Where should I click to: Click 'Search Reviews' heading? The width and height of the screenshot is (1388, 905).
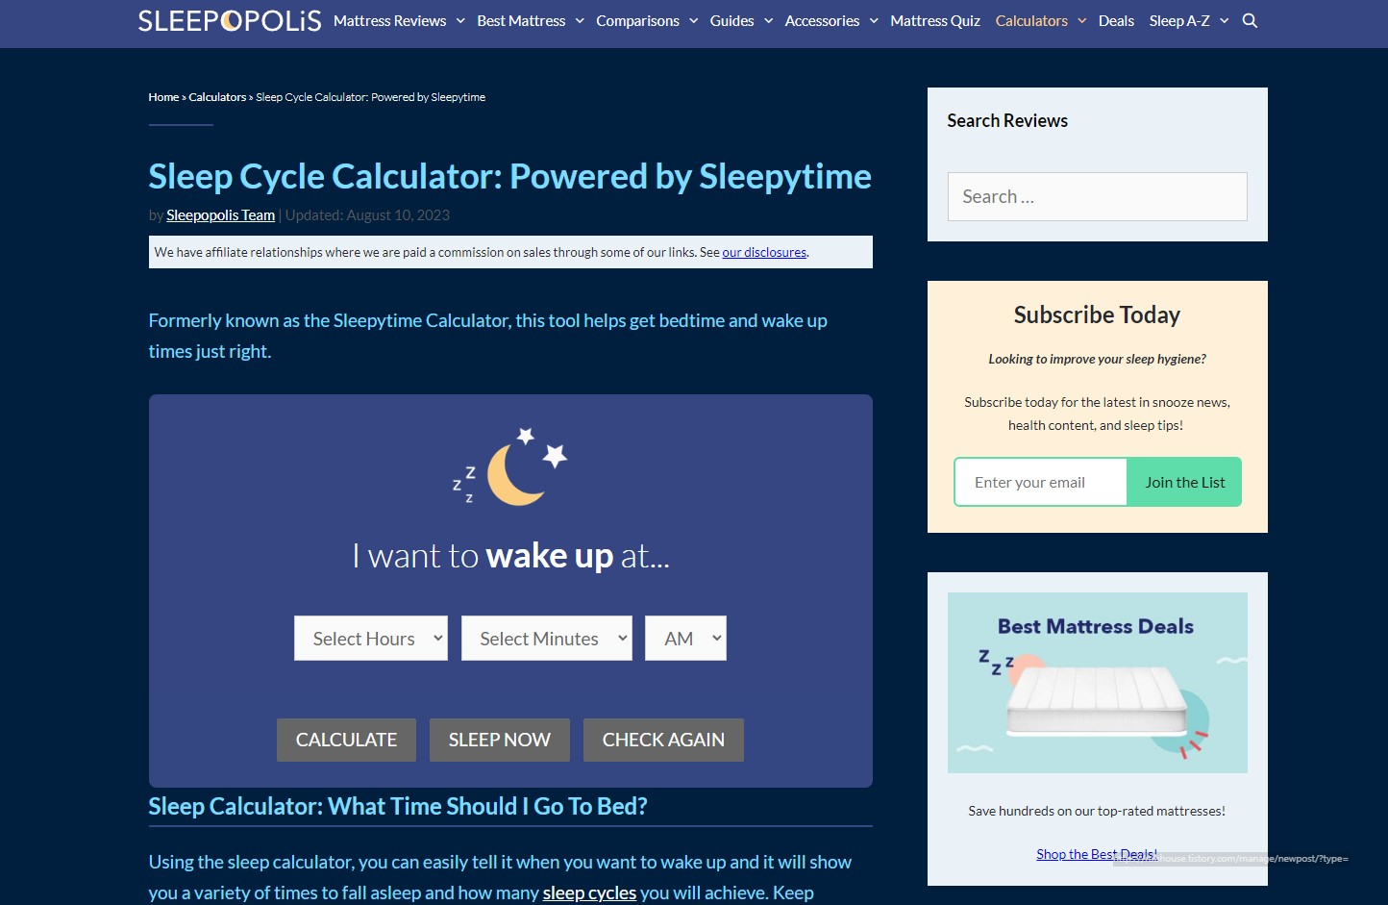coord(1007,120)
